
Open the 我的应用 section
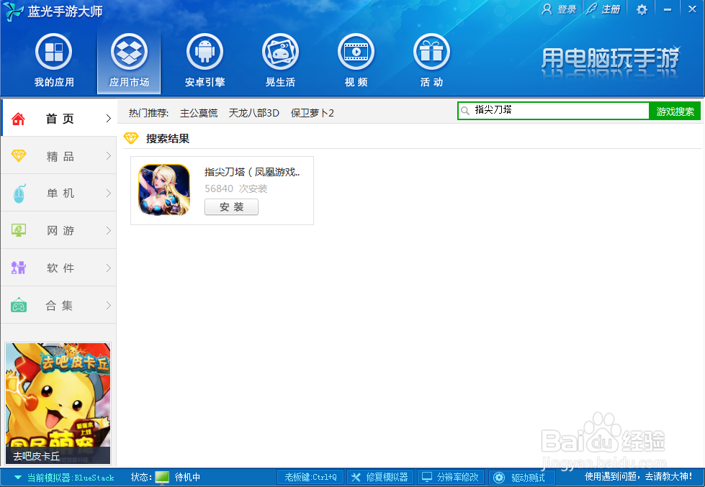pos(54,60)
